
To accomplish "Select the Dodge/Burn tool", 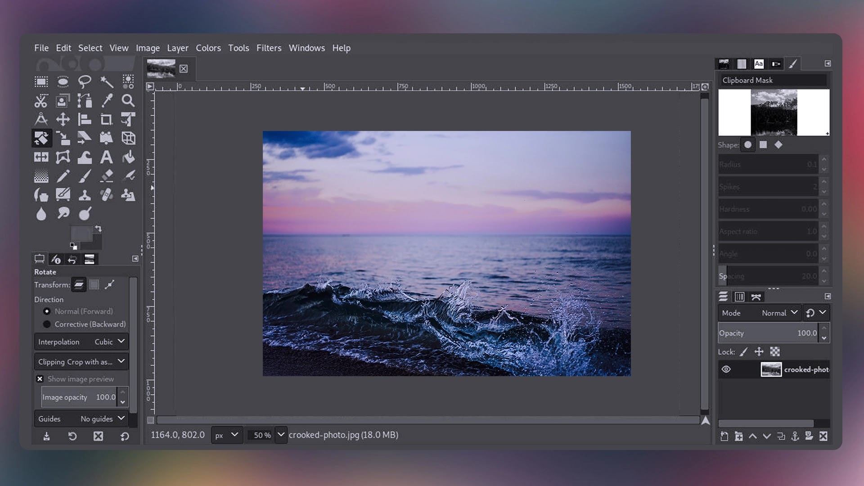I will (85, 214).
